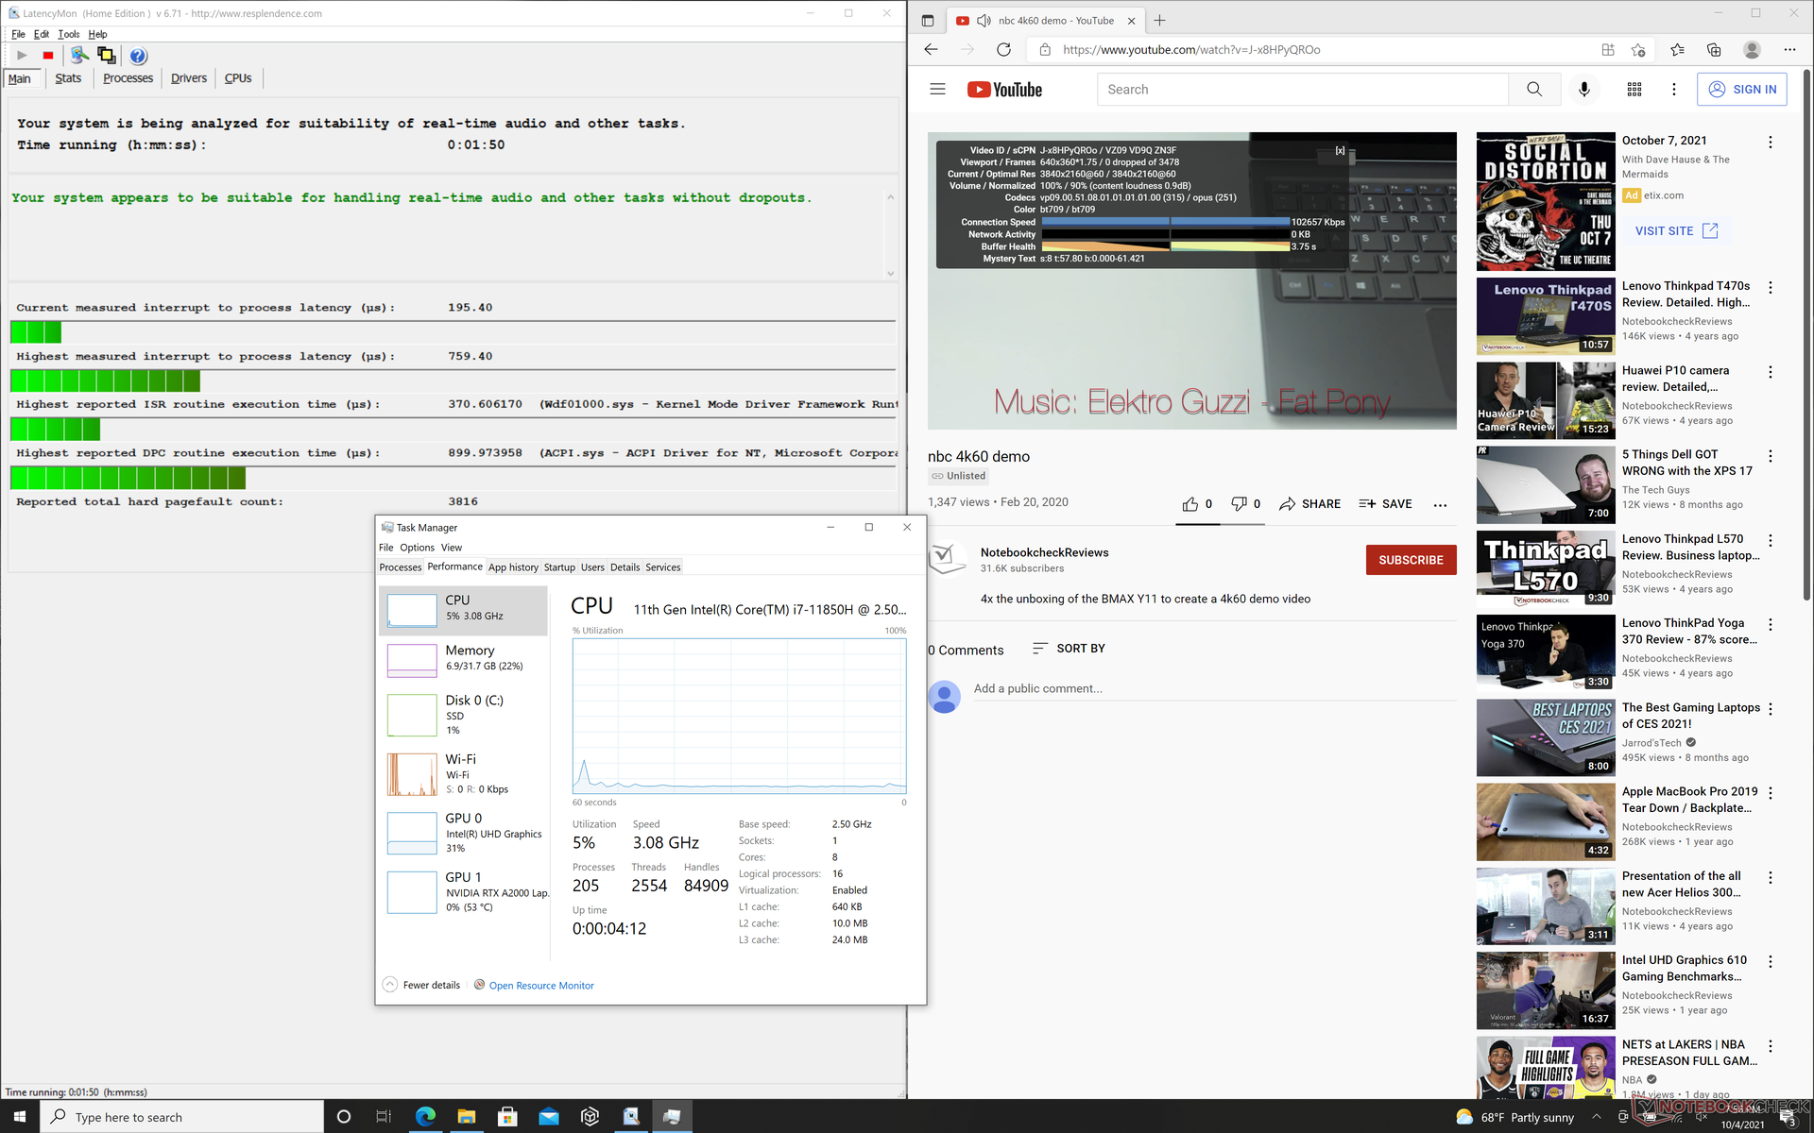Open LatencyMon help question mark icon
This screenshot has height=1133, width=1814.
coord(138,56)
